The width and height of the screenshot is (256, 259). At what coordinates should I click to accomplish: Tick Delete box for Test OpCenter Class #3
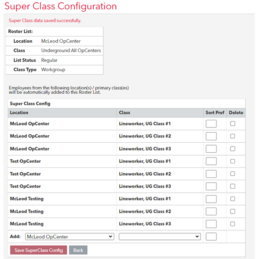point(233,186)
